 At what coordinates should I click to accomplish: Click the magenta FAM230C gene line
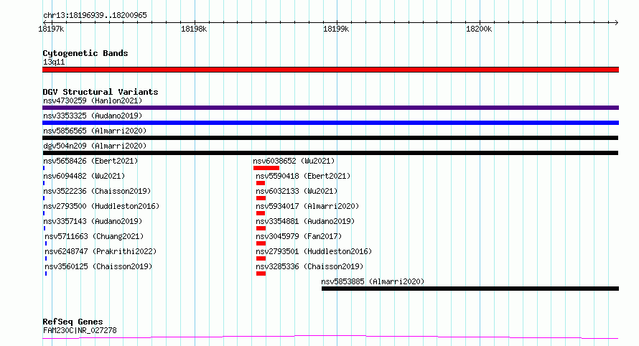330,337
